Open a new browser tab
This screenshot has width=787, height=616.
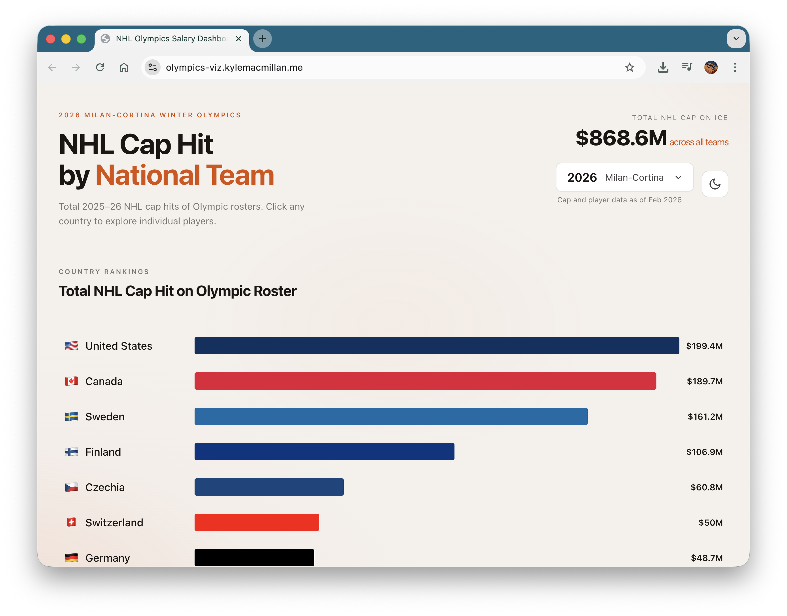pos(263,39)
